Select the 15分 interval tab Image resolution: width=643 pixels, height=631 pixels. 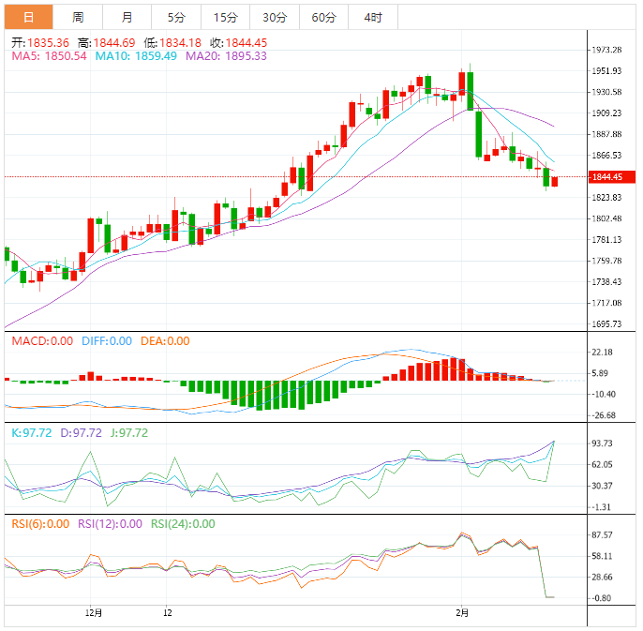pos(225,18)
